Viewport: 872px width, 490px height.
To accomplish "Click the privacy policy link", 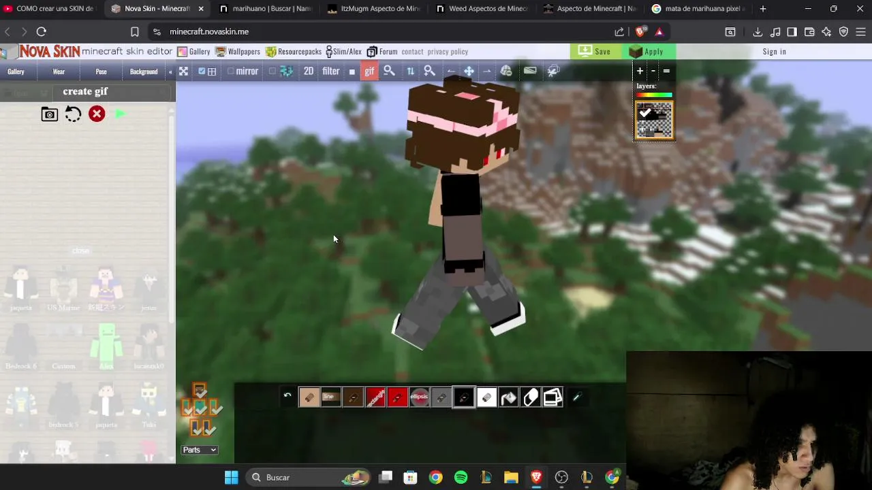I will click(x=448, y=52).
